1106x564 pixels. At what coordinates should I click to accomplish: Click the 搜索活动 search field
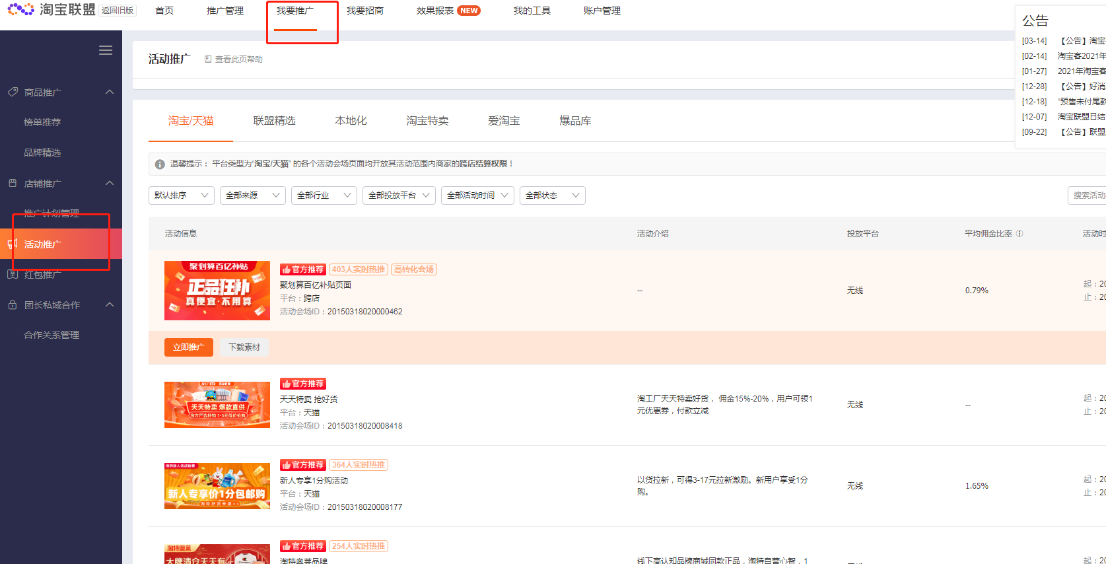pyautogui.click(x=1087, y=195)
